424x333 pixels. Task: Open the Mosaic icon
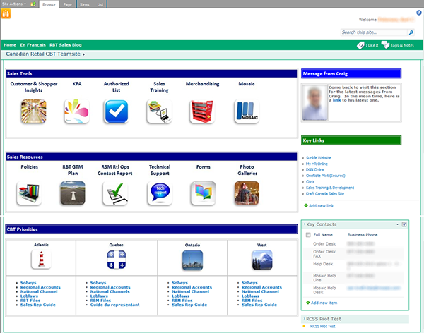247,111
